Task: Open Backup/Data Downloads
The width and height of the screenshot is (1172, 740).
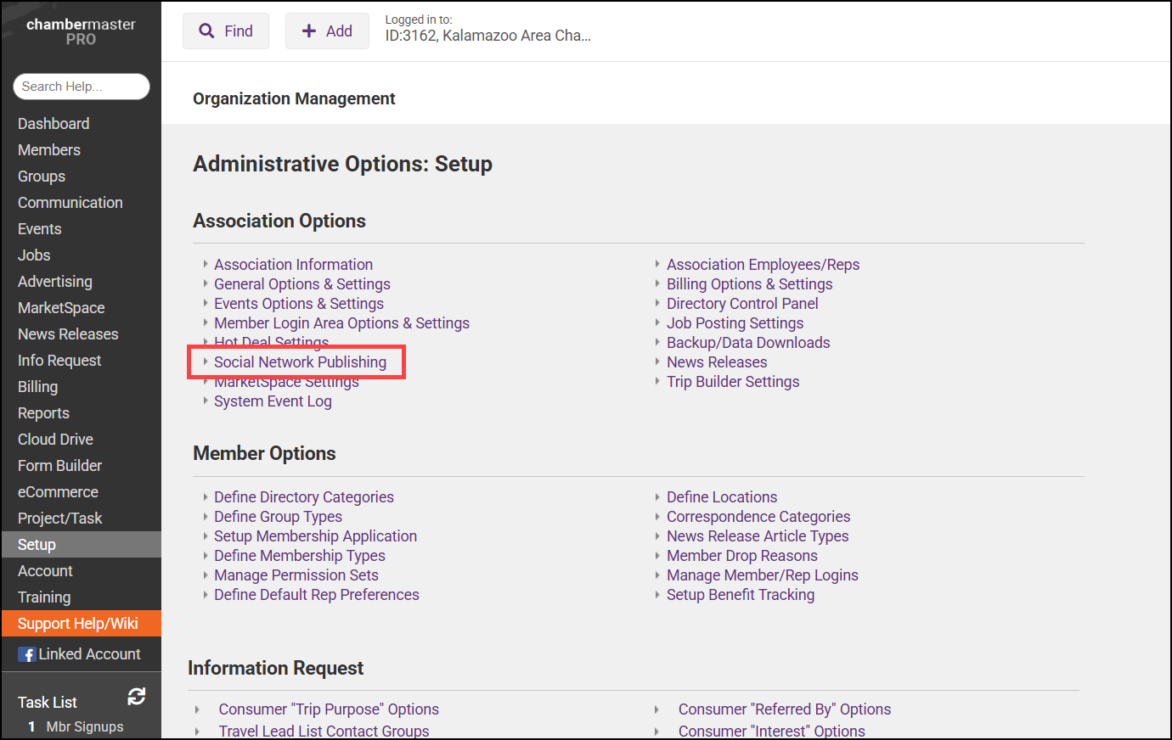Action: (748, 343)
